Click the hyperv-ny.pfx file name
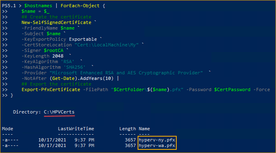The height and width of the screenshot is (153, 276). pyautogui.click(x=157, y=140)
